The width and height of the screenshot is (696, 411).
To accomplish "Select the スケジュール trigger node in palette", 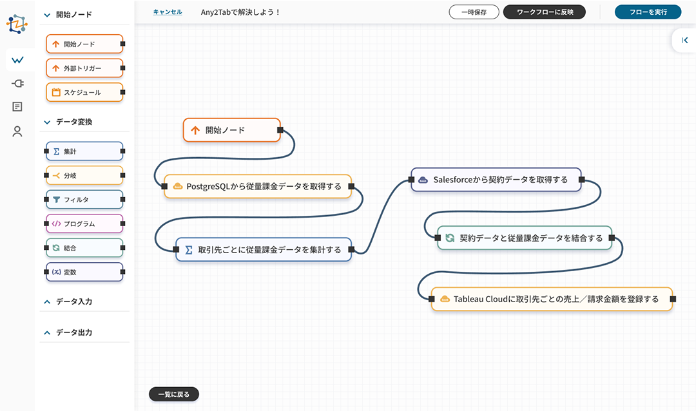I will point(84,92).
